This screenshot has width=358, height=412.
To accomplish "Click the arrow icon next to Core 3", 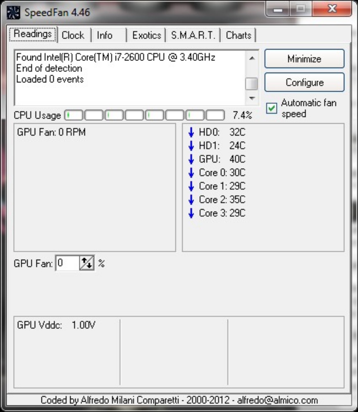I will click(191, 213).
